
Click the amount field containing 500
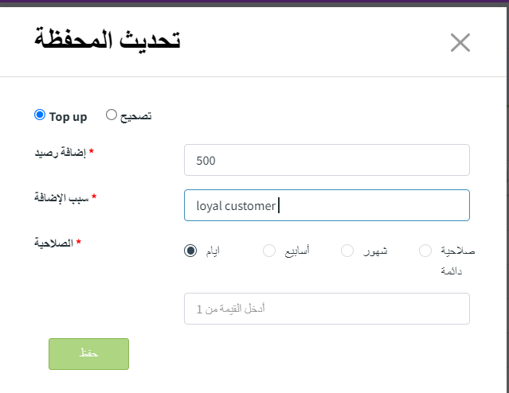pyautogui.click(x=327, y=160)
